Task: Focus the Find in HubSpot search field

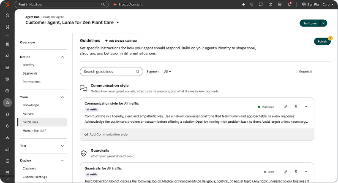Action: tap(61, 4)
